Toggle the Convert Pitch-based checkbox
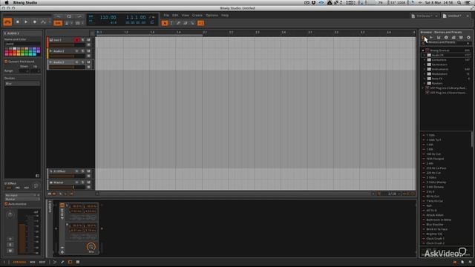Image resolution: width=475 pixels, height=267 pixels. pyautogui.click(x=6, y=62)
